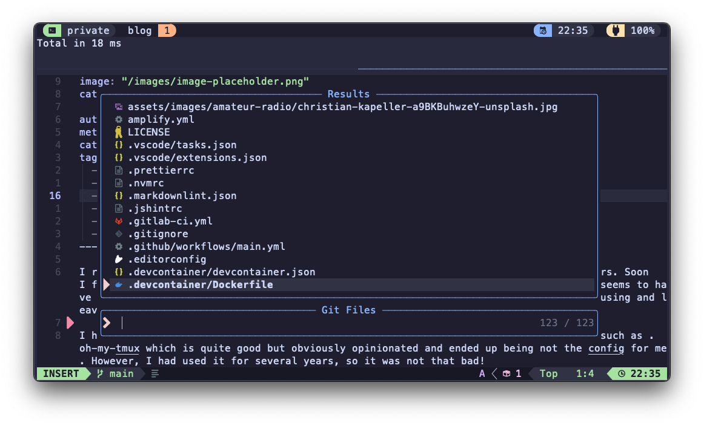Open the LICENSE file result
This screenshot has width=704, height=426.
pyautogui.click(x=148, y=133)
